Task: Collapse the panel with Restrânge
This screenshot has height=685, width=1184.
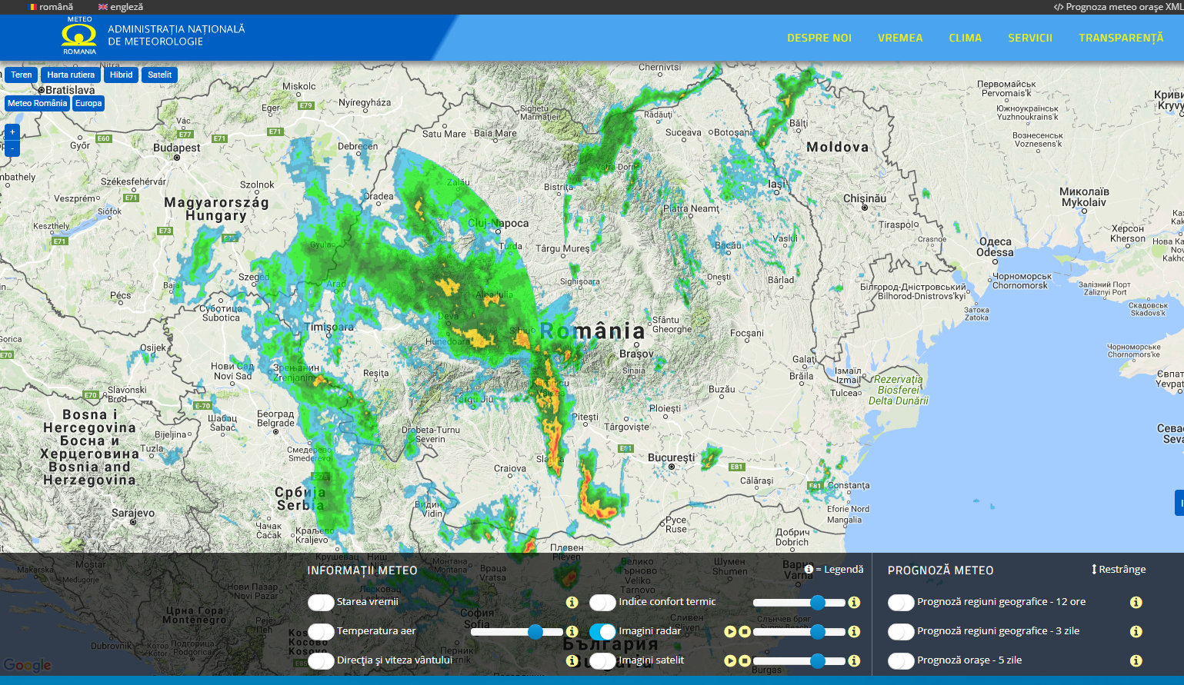Action: [x=1118, y=569]
